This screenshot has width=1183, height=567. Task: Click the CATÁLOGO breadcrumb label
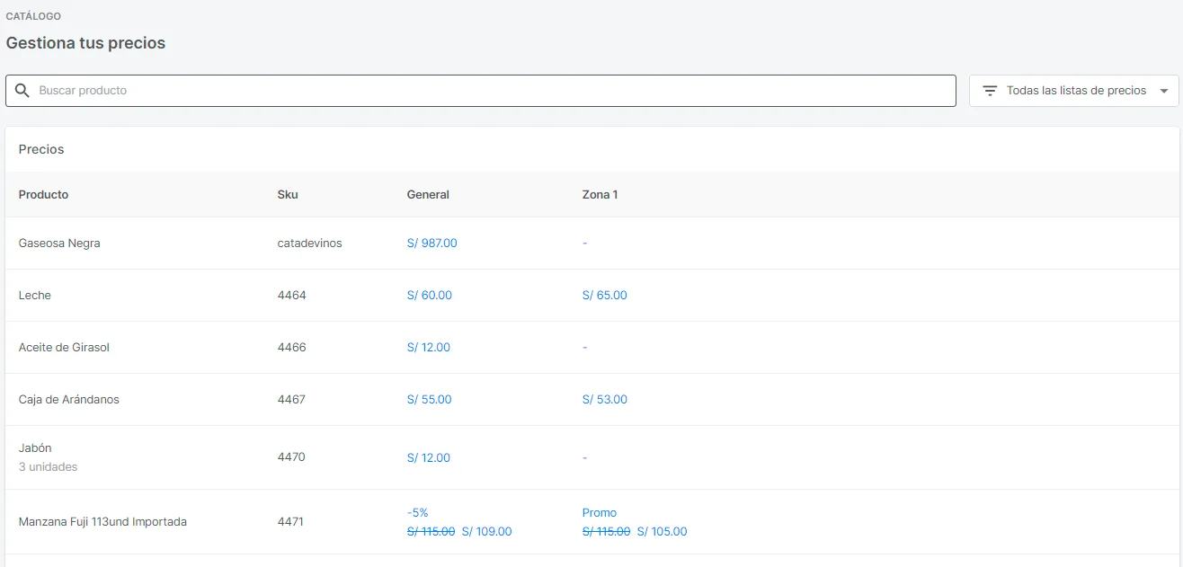[x=33, y=16]
